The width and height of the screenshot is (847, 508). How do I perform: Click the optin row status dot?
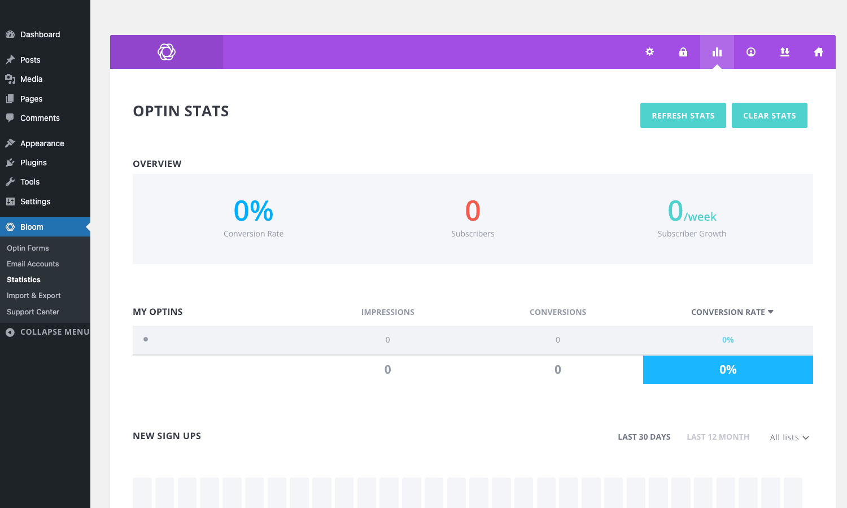tap(146, 339)
